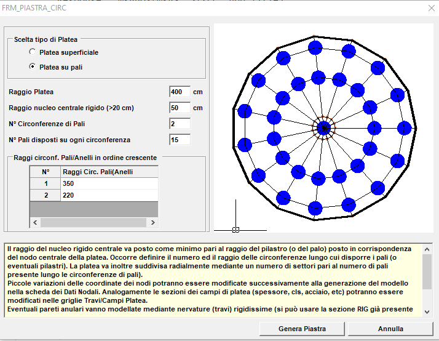Click the table's left scroll arrow
The width and height of the screenshot is (439, 341).
click(x=35, y=222)
